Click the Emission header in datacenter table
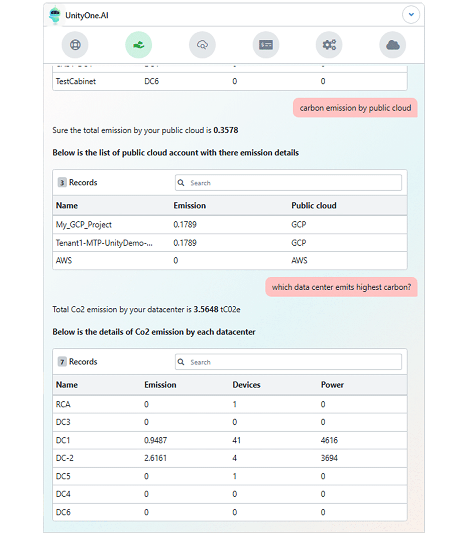This screenshot has width=468, height=534. (x=160, y=385)
